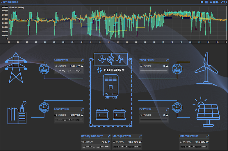Open the Daily balance info icon
The width and height of the screenshot is (228, 151).
pos(202,2)
